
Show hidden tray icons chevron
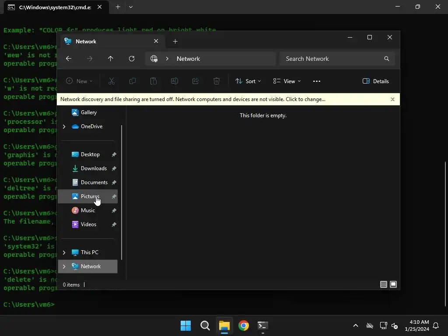pos(355,325)
